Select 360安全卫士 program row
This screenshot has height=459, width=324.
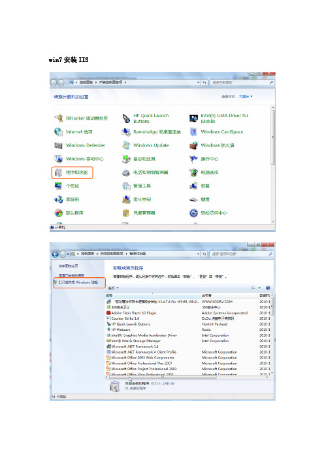tap(187, 307)
